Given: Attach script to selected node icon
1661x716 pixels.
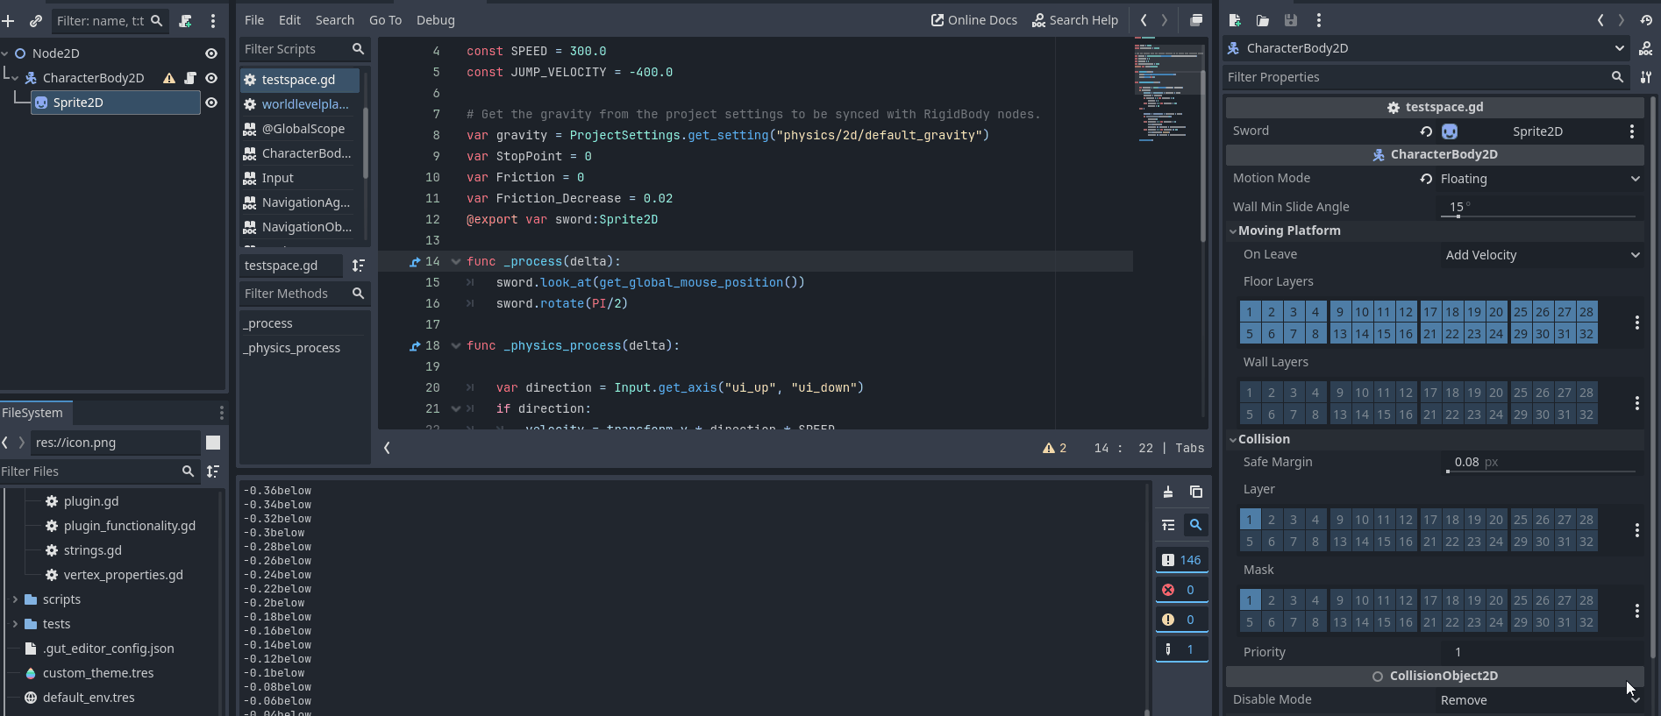Looking at the screenshot, I should point(185,20).
